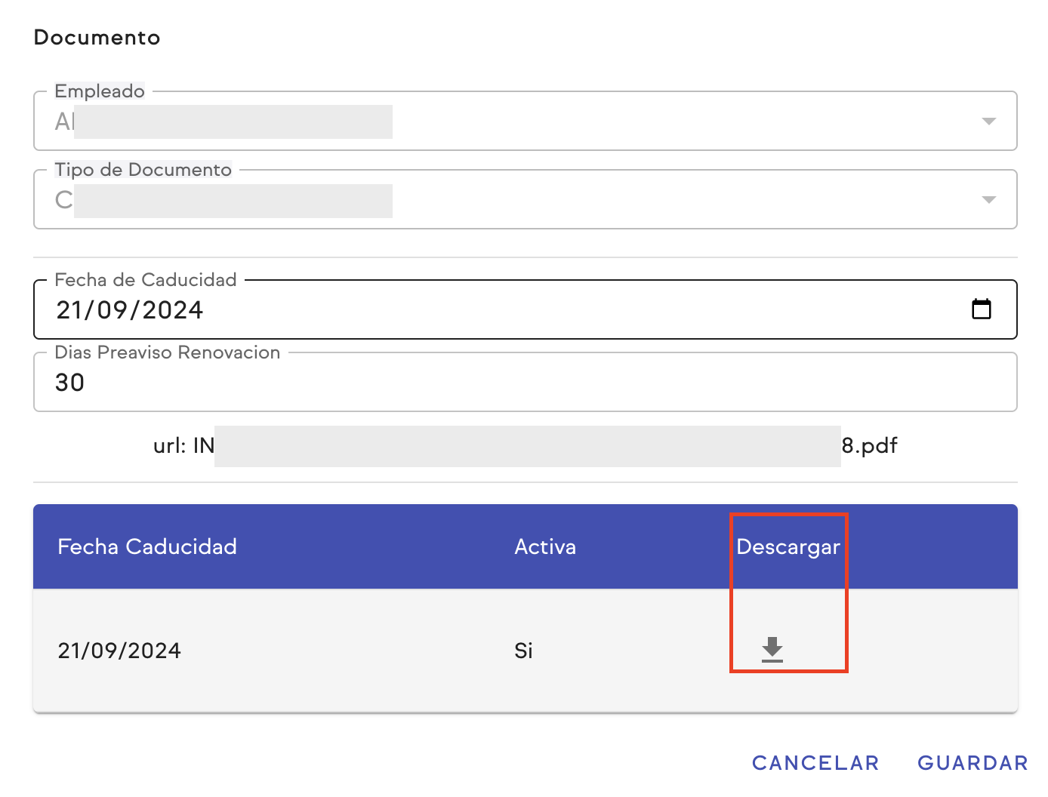Click the Dias Preaviso Renovacion label
Screen dimensions: 1048x797
167,352
